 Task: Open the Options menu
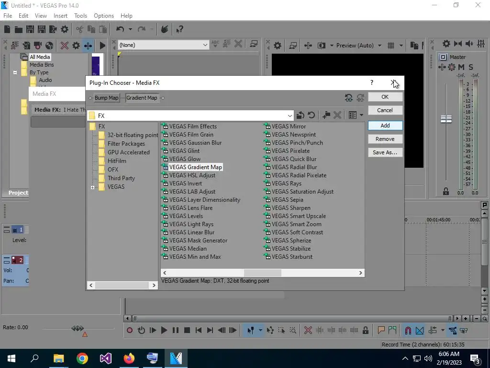104,16
